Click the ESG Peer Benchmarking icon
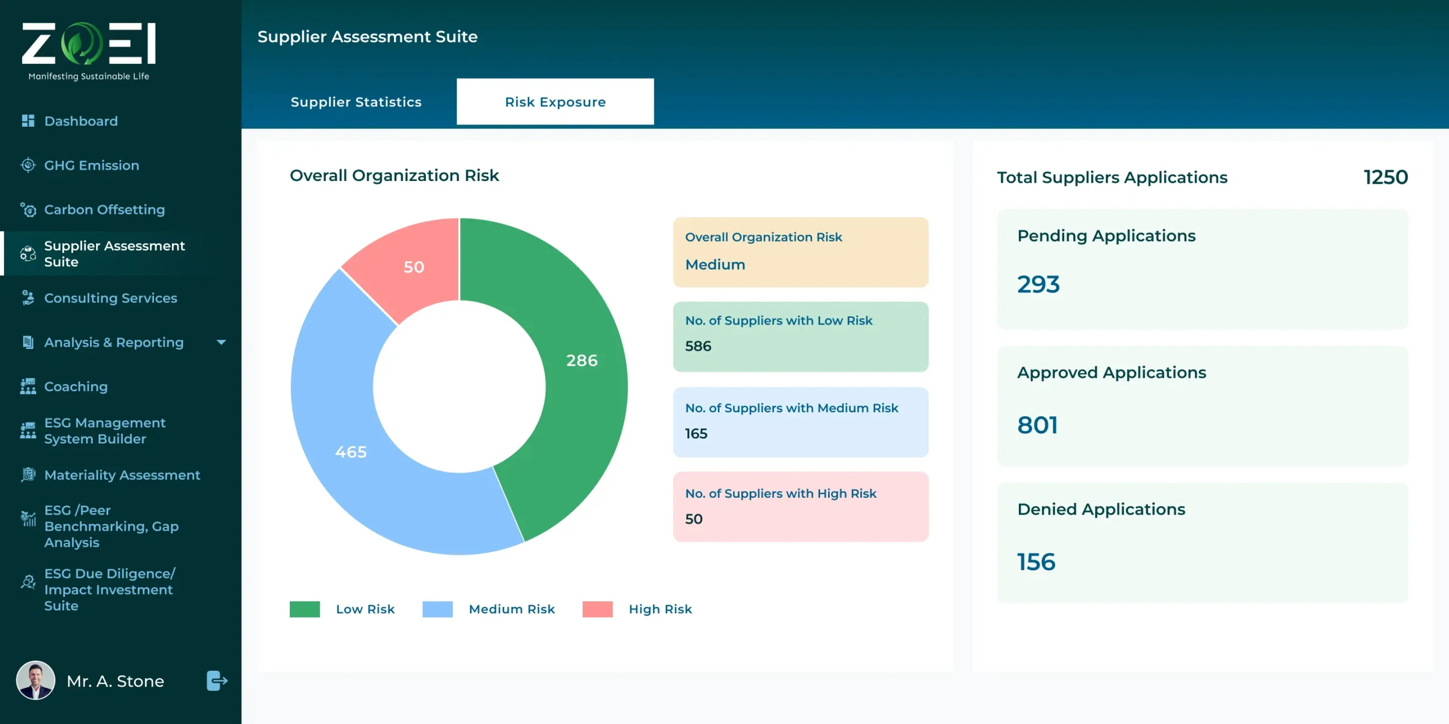1449x724 pixels. click(x=28, y=518)
